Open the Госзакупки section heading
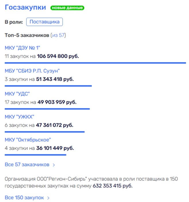 25,7
